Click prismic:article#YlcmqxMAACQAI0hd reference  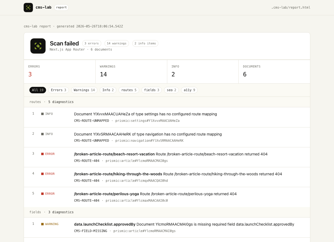tap(137, 181)
